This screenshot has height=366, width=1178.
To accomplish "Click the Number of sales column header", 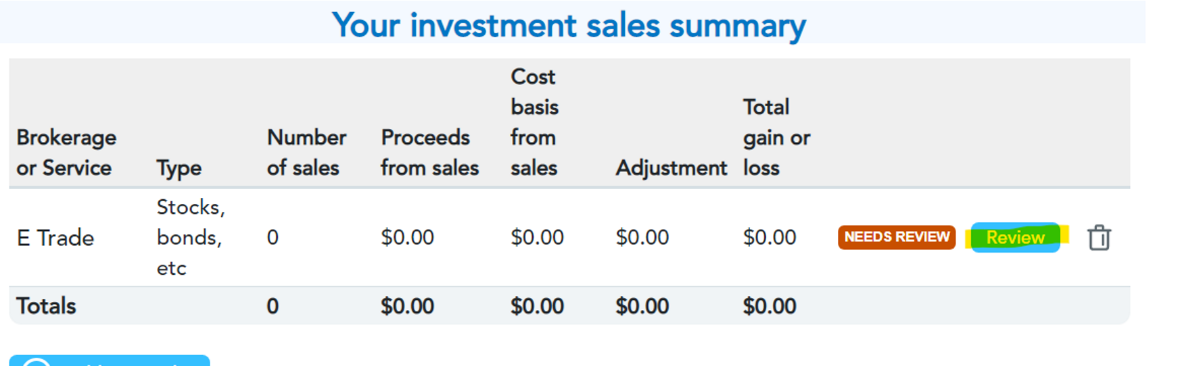I will [306, 153].
